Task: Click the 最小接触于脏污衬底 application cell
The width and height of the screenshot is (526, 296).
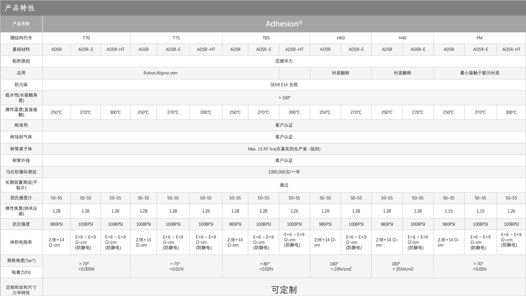Action: pyautogui.click(x=479, y=73)
